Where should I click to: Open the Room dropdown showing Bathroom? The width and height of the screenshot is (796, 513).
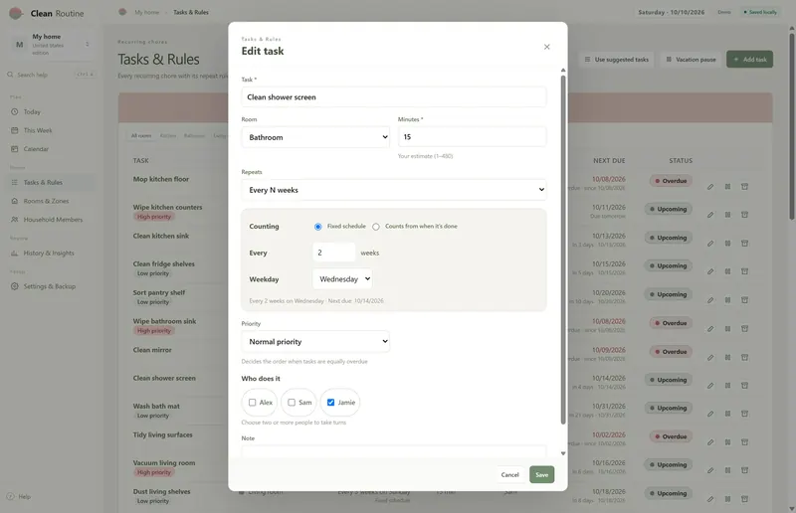tap(315, 137)
